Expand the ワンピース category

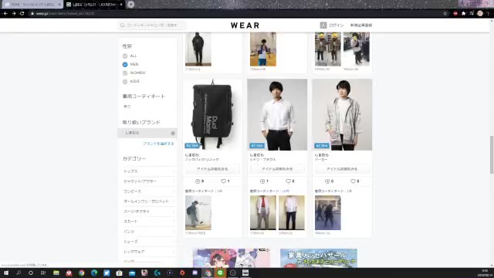tap(148, 192)
